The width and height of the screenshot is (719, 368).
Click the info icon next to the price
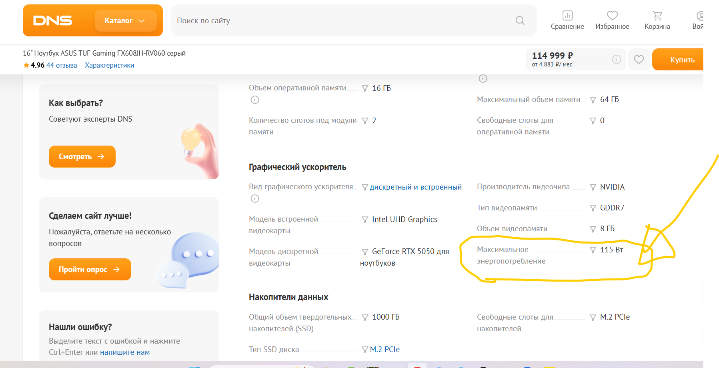click(617, 60)
